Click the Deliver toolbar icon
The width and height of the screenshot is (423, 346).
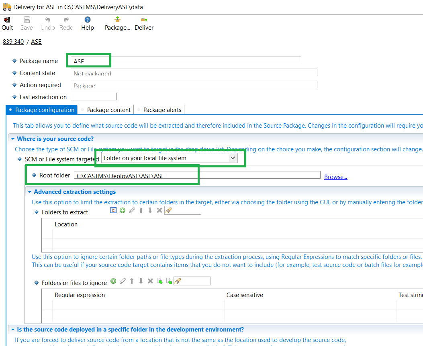point(144,23)
